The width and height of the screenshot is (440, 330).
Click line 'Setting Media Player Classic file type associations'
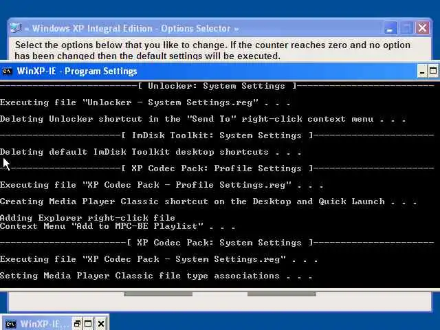(156, 276)
